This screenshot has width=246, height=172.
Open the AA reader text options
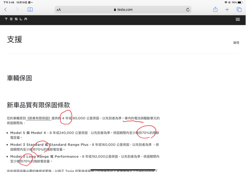click(x=59, y=10)
